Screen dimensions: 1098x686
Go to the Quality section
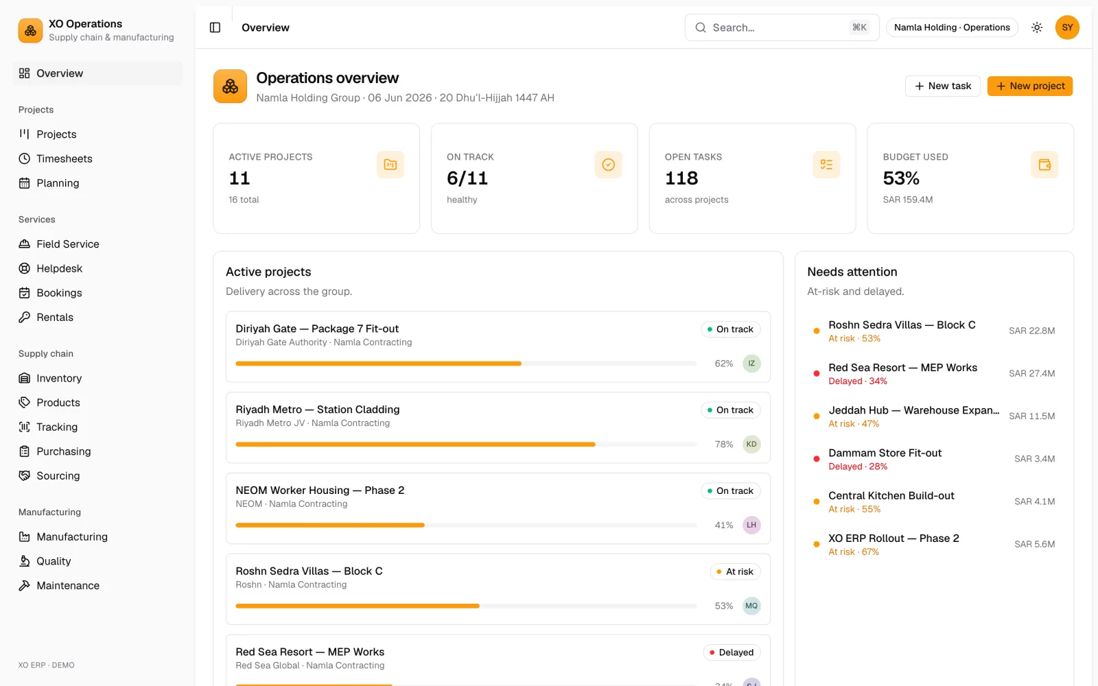coord(97,561)
